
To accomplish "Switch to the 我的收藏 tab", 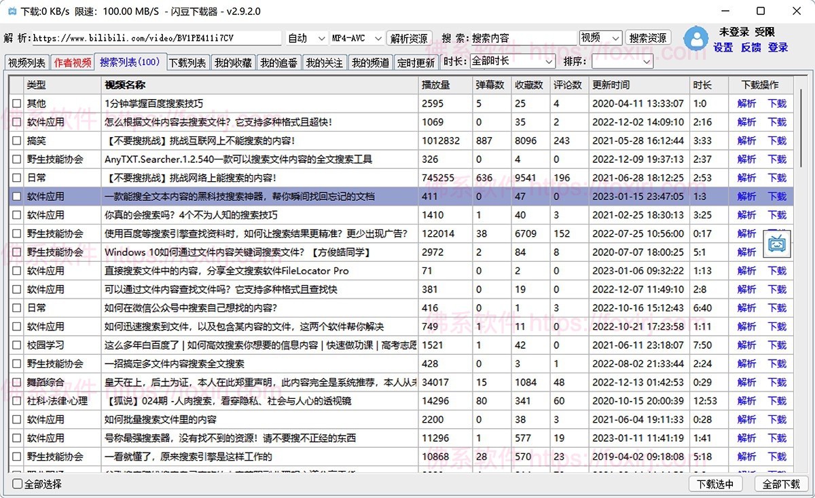I will click(233, 61).
